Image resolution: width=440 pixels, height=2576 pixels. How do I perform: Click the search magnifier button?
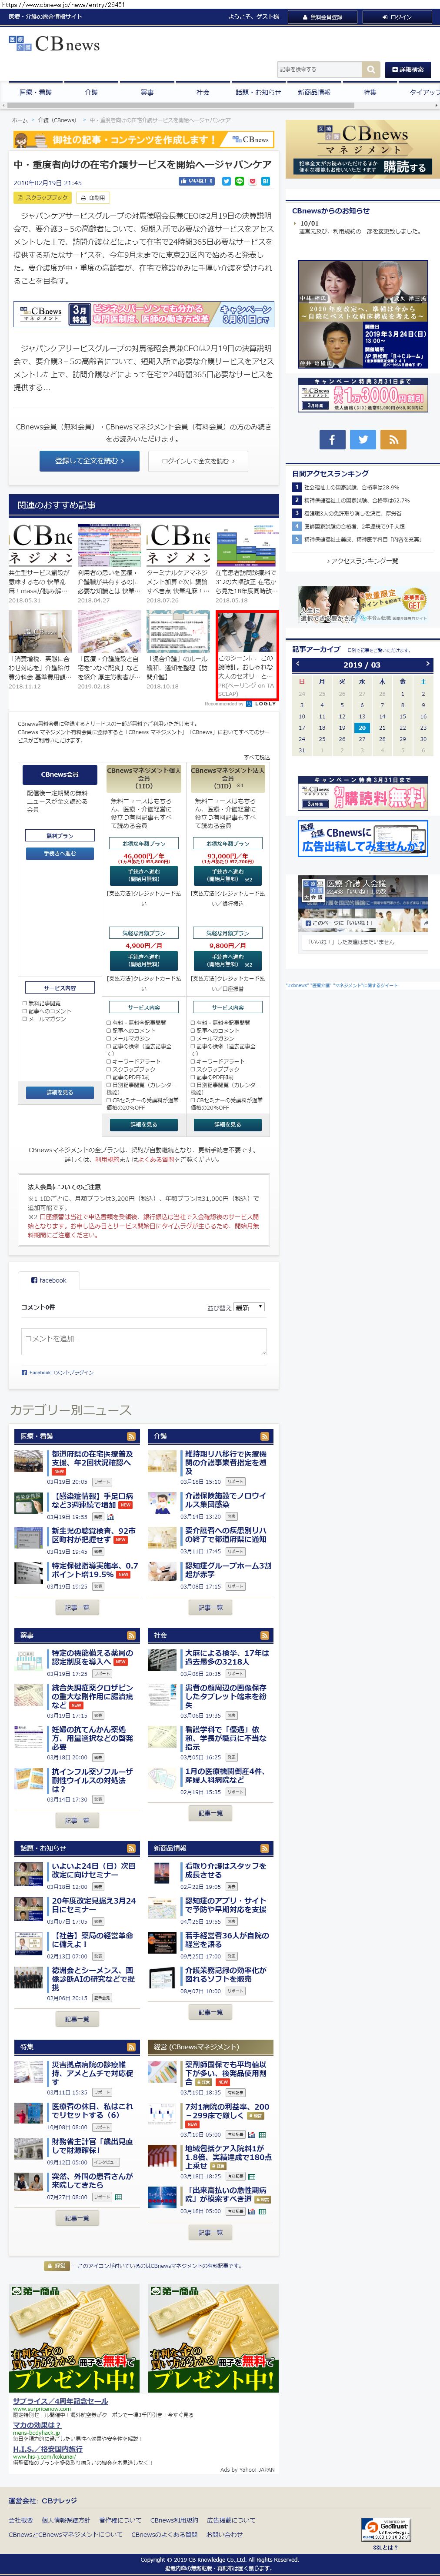tap(371, 69)
